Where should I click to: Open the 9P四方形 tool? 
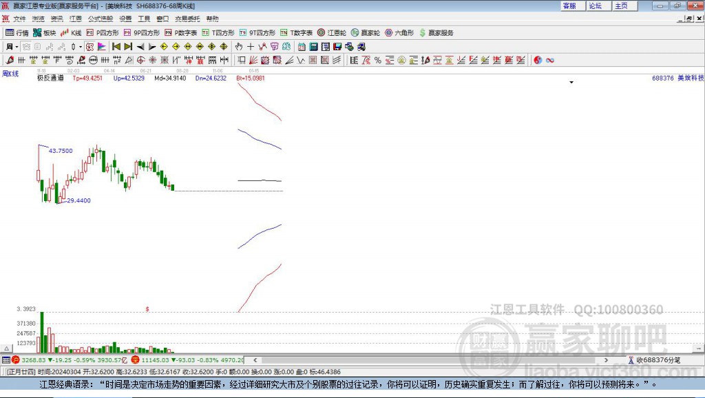coord(142,32)
